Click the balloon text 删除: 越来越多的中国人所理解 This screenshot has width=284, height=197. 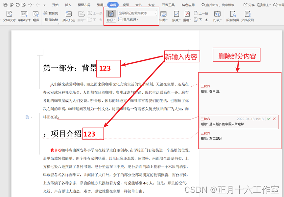(x=222, y=124)
